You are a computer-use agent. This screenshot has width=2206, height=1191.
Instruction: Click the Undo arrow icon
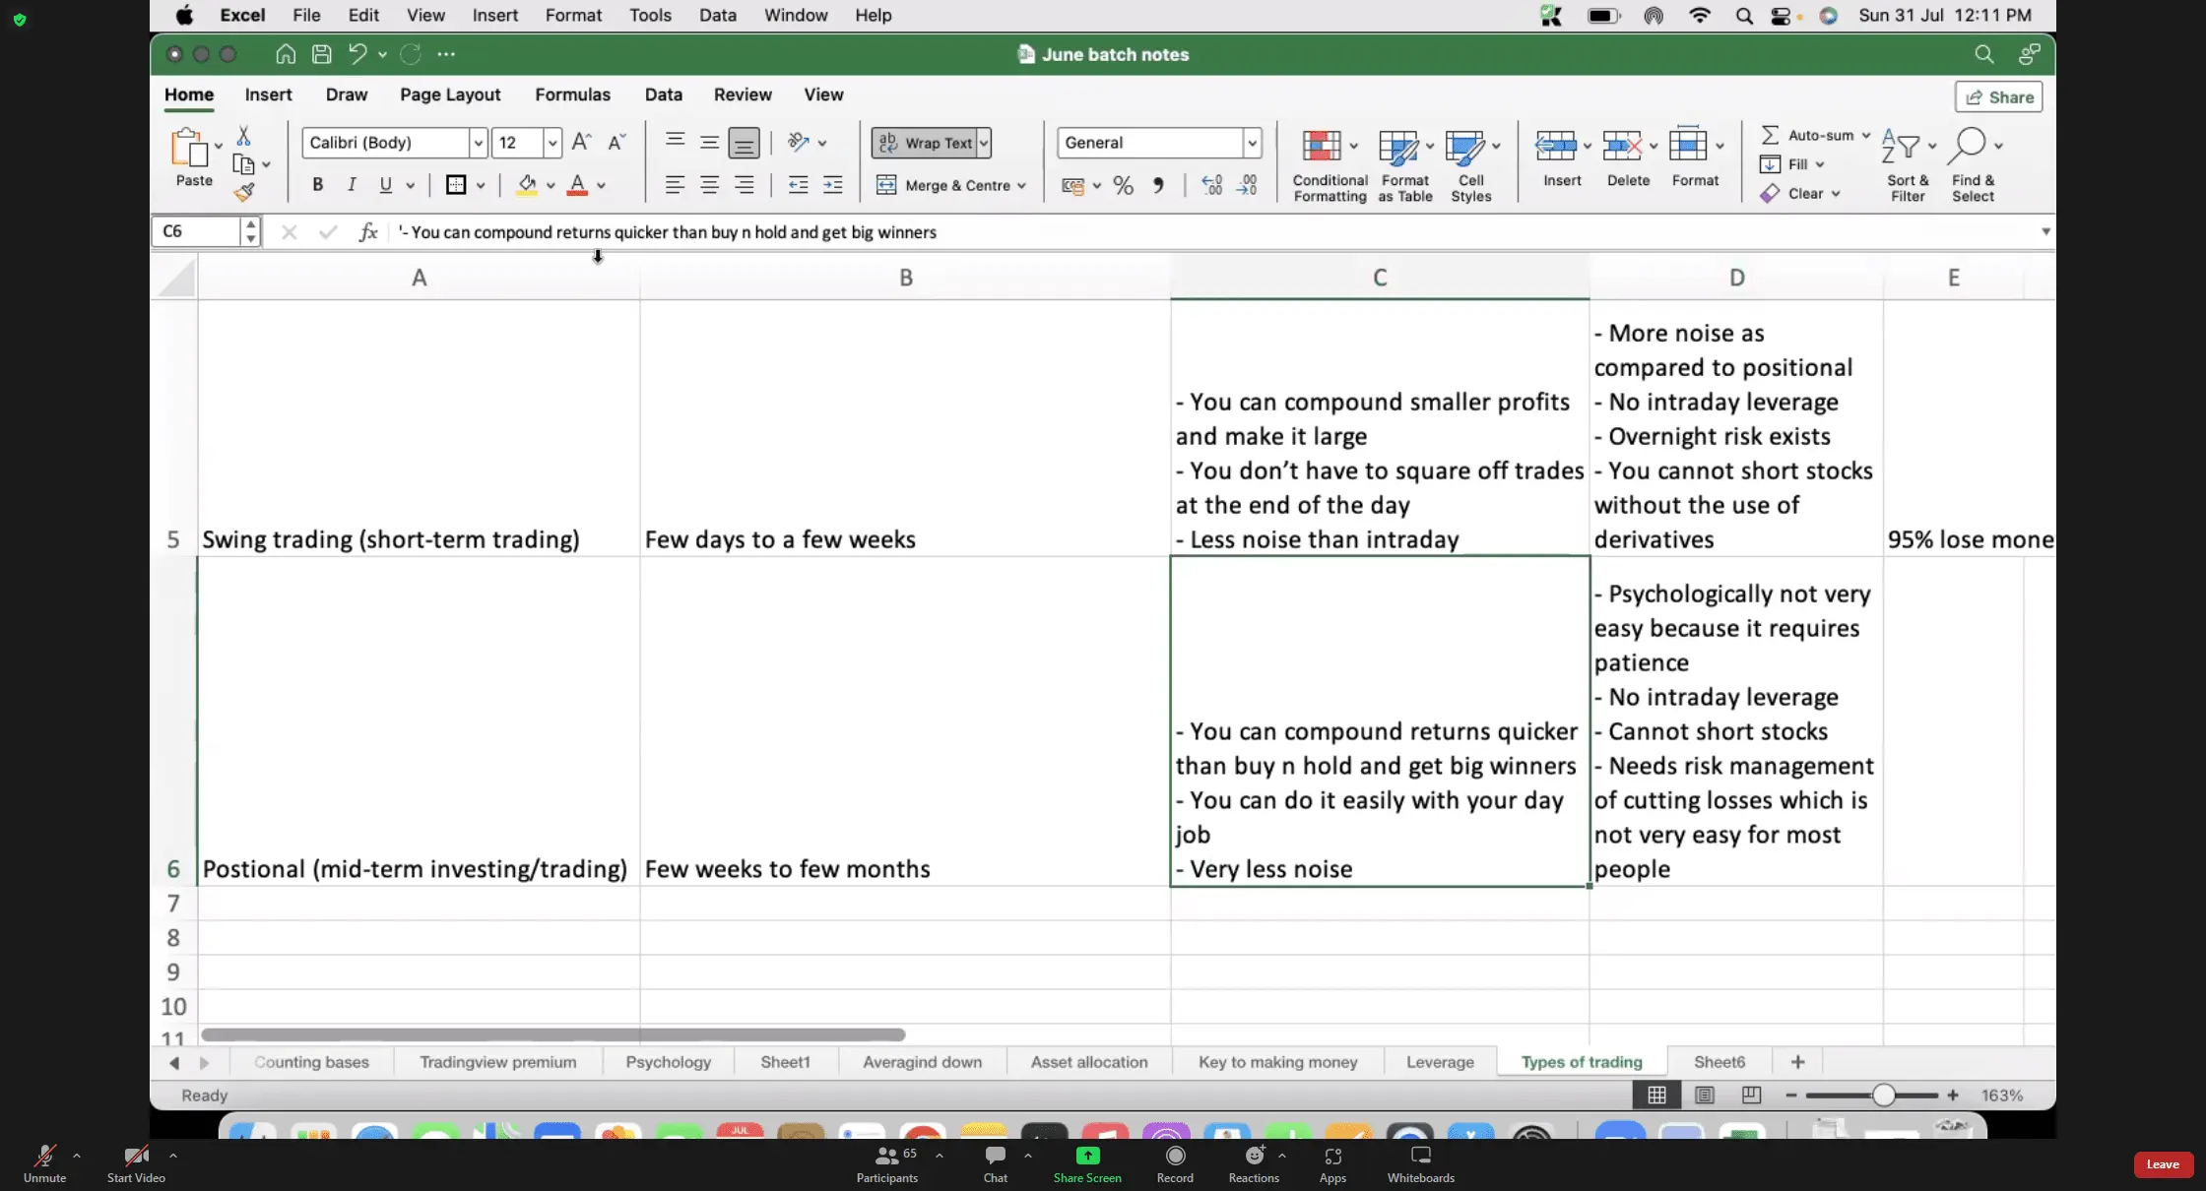click(357, 54)
